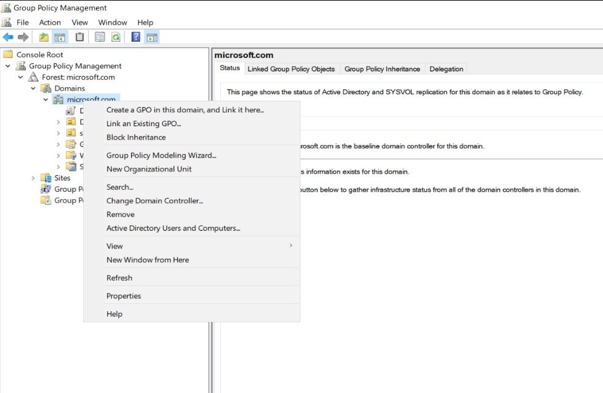Click the blue question mark Help icon
Viewport: 603px width, 393px height.
point(136,37)
